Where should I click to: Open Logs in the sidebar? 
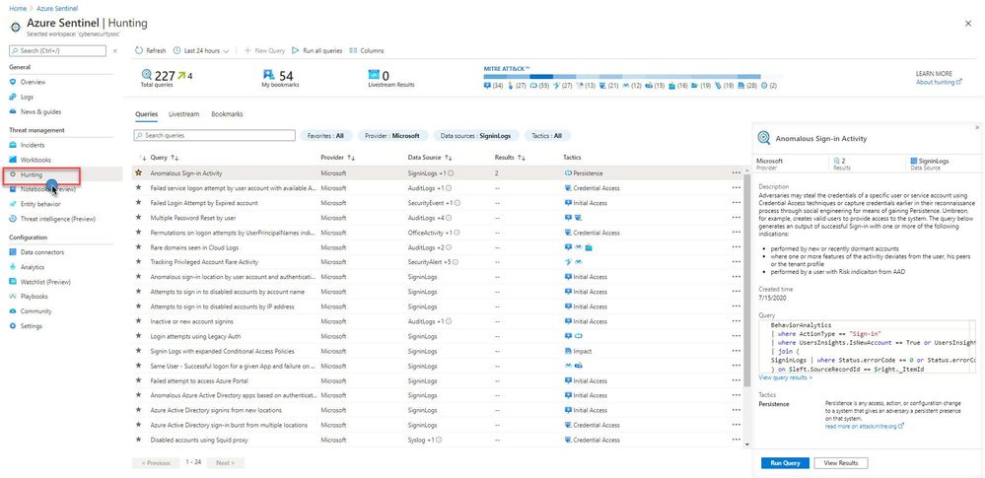pyautogui.click(x=27, y=98)
